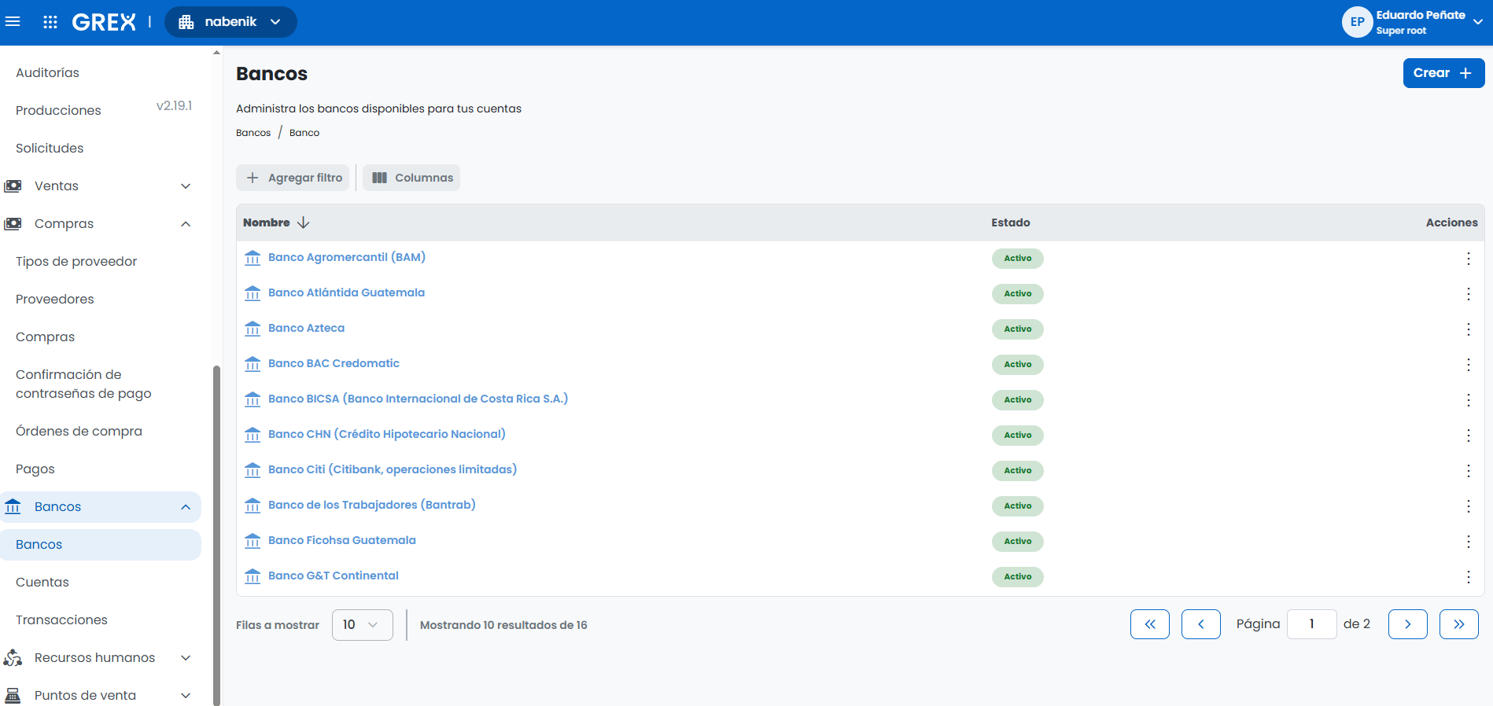
Task: Click the Agregar filtro button
Action: (293, 178)
